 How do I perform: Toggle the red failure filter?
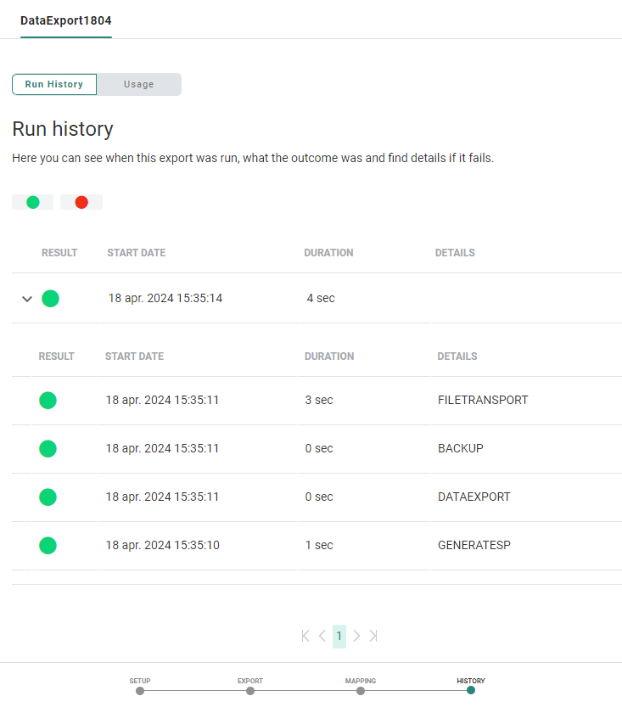[81, 202]
